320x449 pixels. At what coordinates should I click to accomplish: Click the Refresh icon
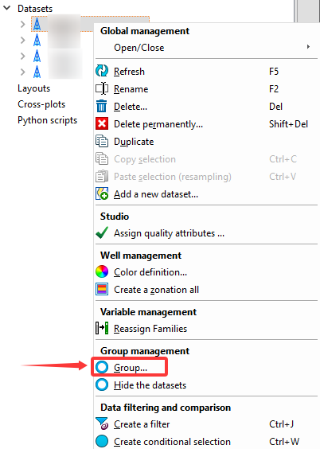point(102,71)
